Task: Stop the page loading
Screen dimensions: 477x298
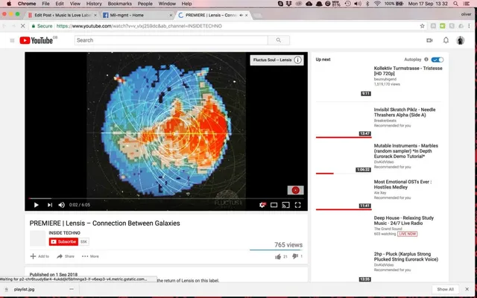Action: [23, 26]
